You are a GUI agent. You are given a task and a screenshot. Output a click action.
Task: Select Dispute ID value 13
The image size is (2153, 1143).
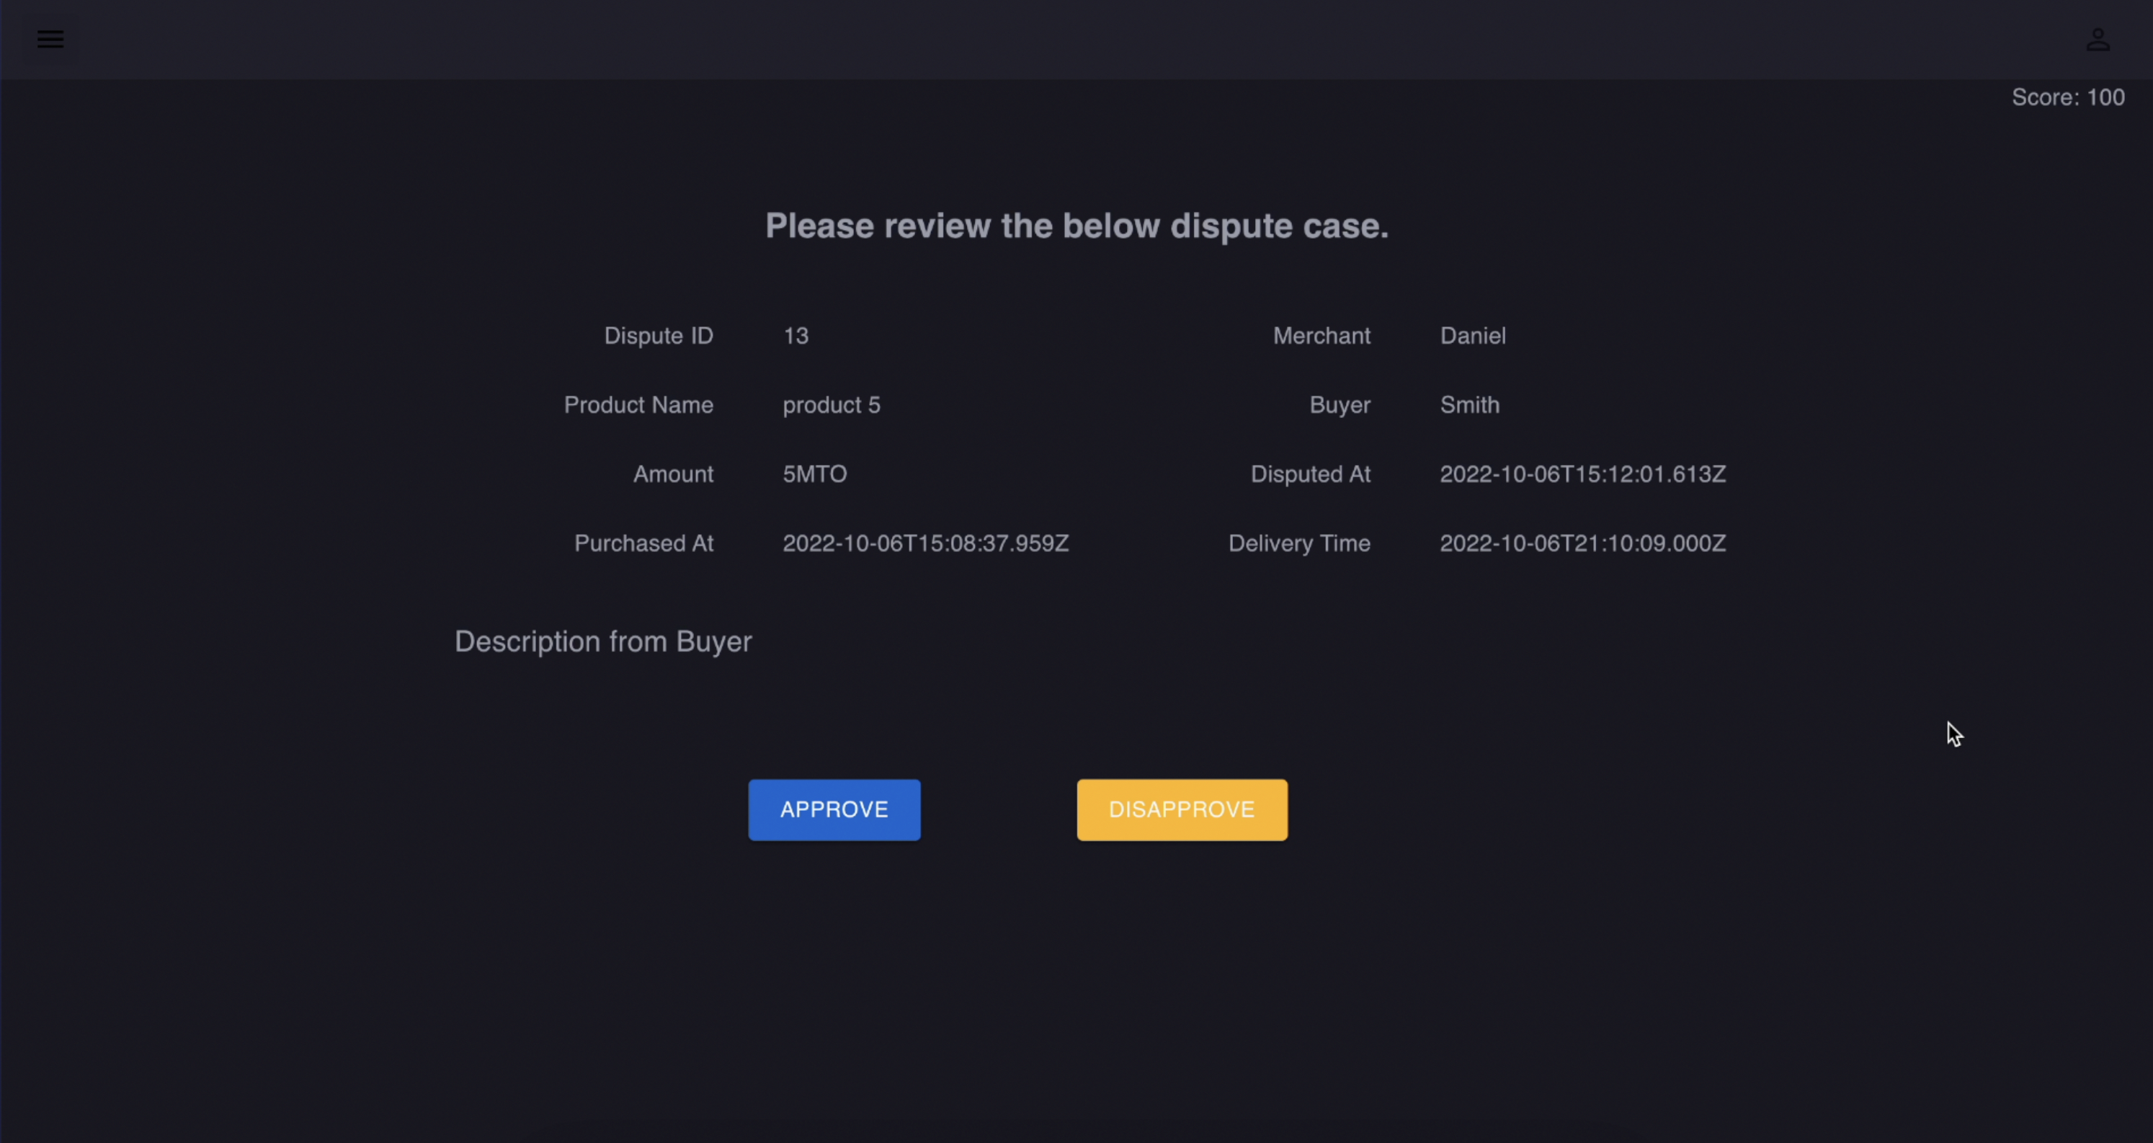pos(795,335)
